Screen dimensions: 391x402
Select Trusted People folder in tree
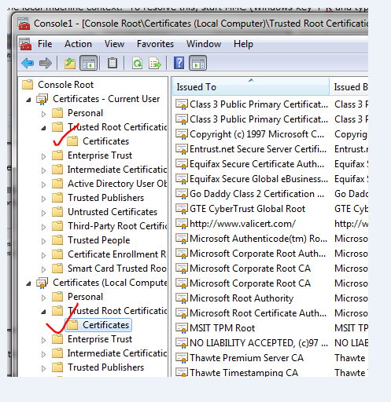[99, 240]
